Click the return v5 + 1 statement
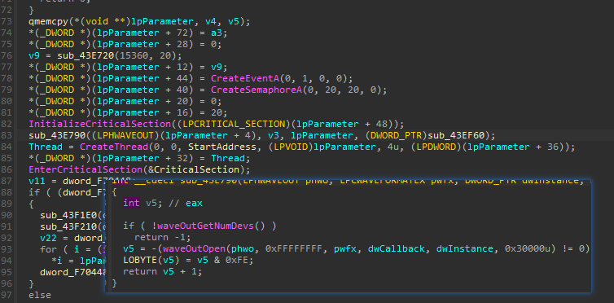The height and width of the screenshot is (303, 614). point(163,271)
